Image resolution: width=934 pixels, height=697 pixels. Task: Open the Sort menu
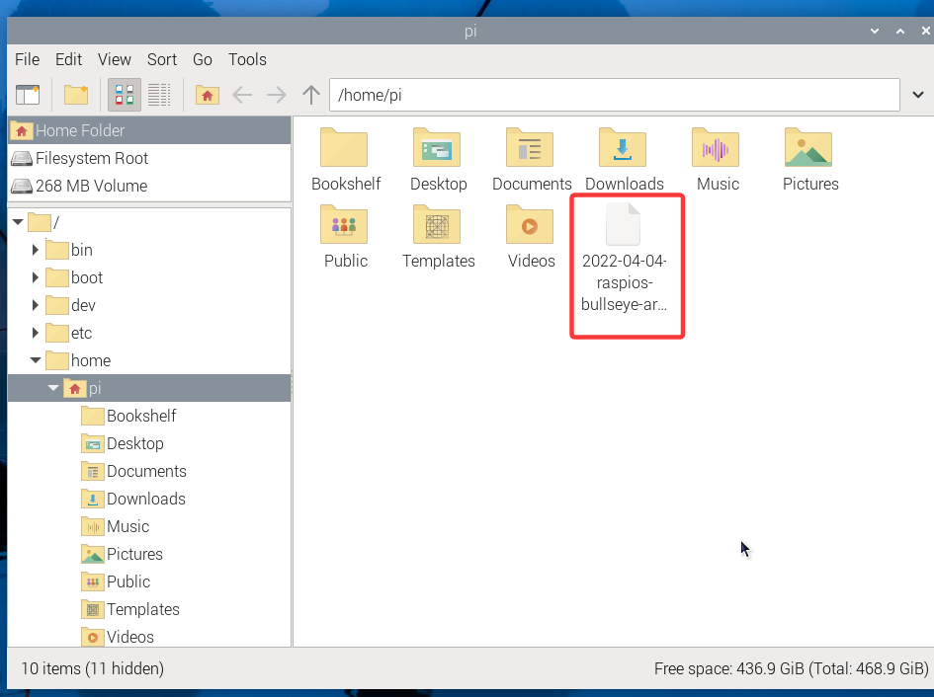coord(162,59)
